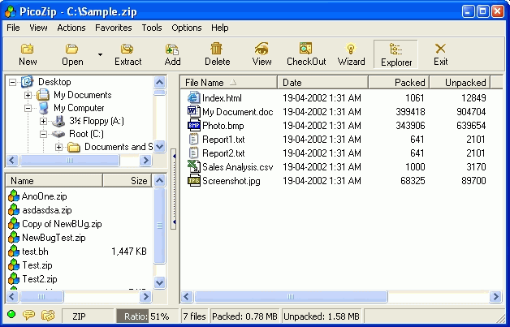510x327 pixels.
Task: Click the file pane vertical scrollbar thumb
Action: (x=159, y=226)
